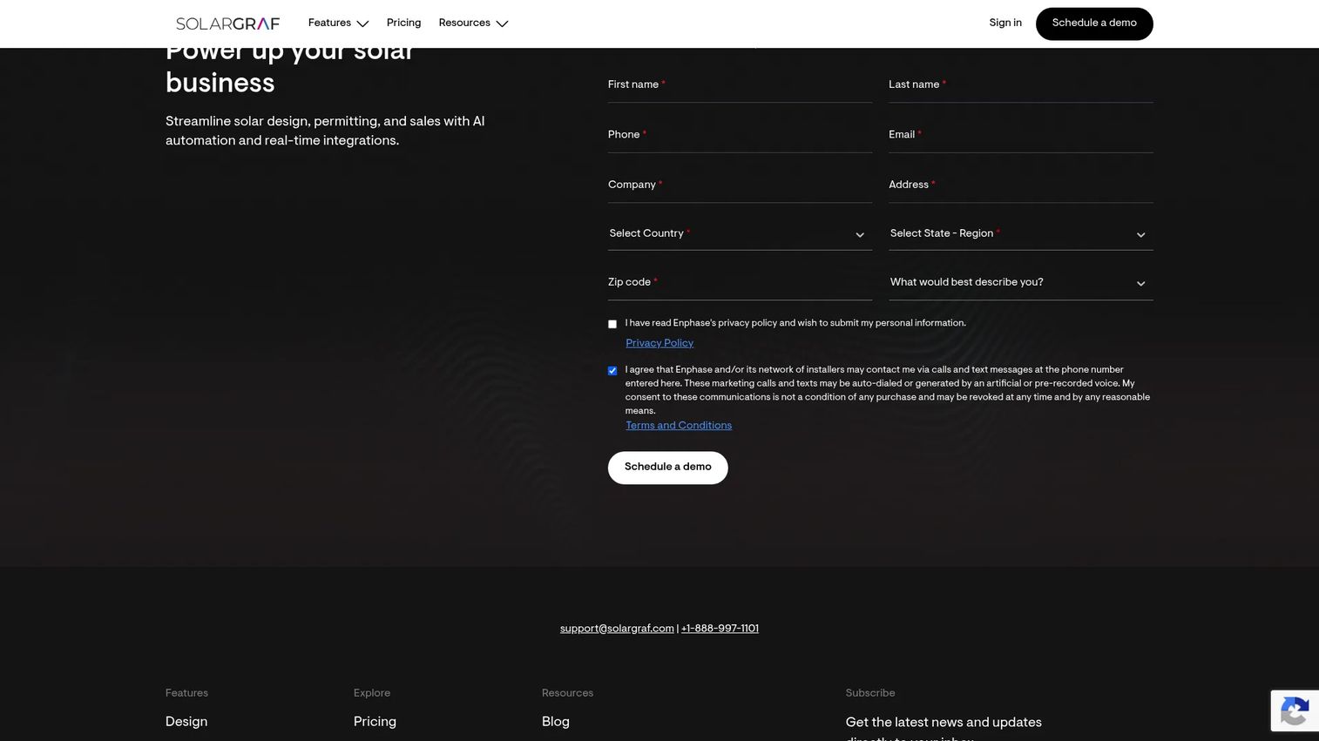Focus the Phone field

point(740,136)
